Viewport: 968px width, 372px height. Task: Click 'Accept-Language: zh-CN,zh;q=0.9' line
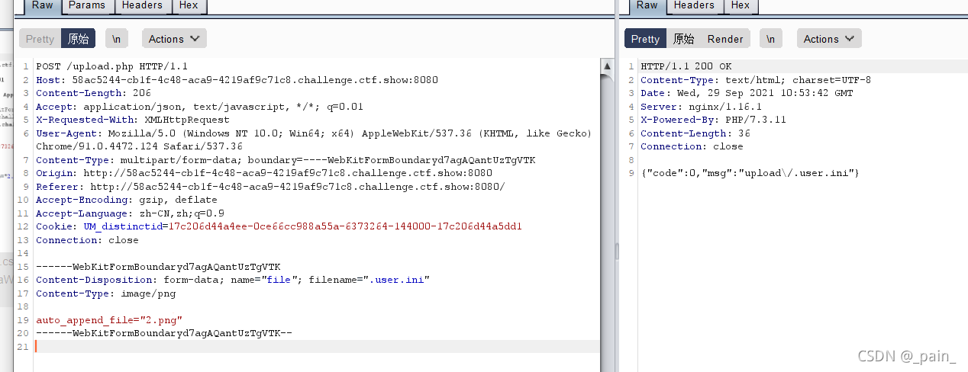(x=130, y=213)
